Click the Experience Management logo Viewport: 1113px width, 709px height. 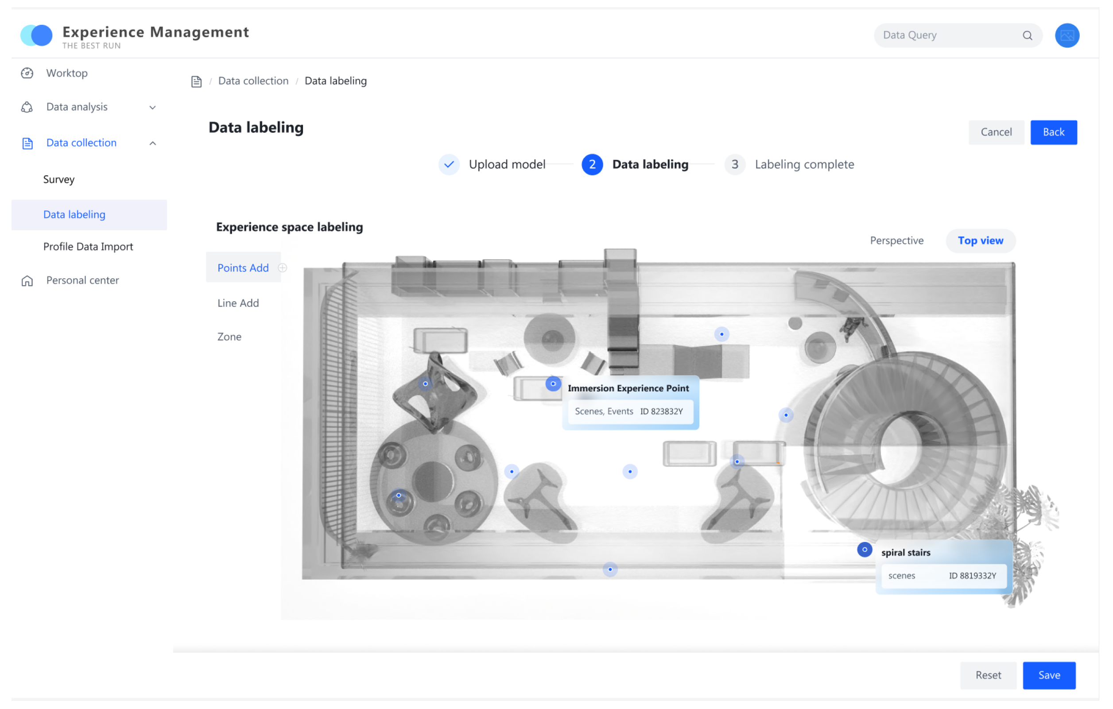click(36, 35)
